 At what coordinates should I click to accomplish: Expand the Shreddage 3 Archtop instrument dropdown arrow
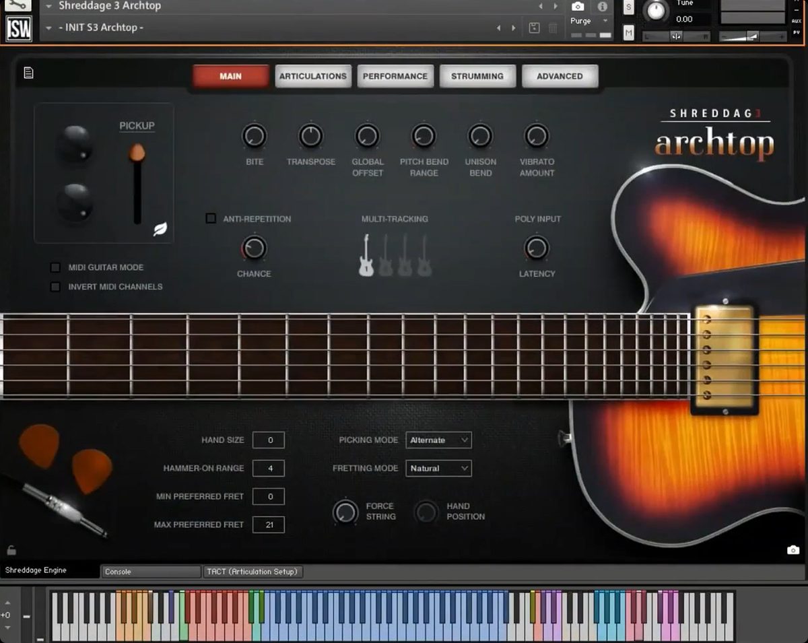[x=48, y=6]
